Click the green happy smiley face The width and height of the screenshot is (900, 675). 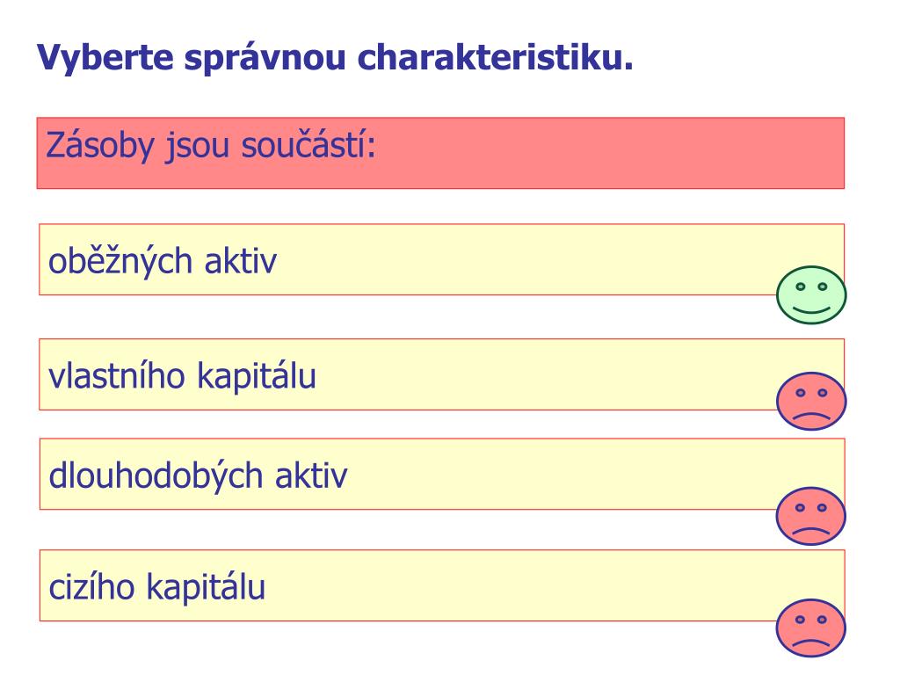[811, 295]
